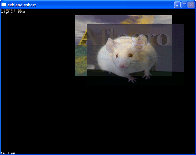Click the exblend.vshost title bar text
This screenshot has width=196, height=155.
click(22, 5)
